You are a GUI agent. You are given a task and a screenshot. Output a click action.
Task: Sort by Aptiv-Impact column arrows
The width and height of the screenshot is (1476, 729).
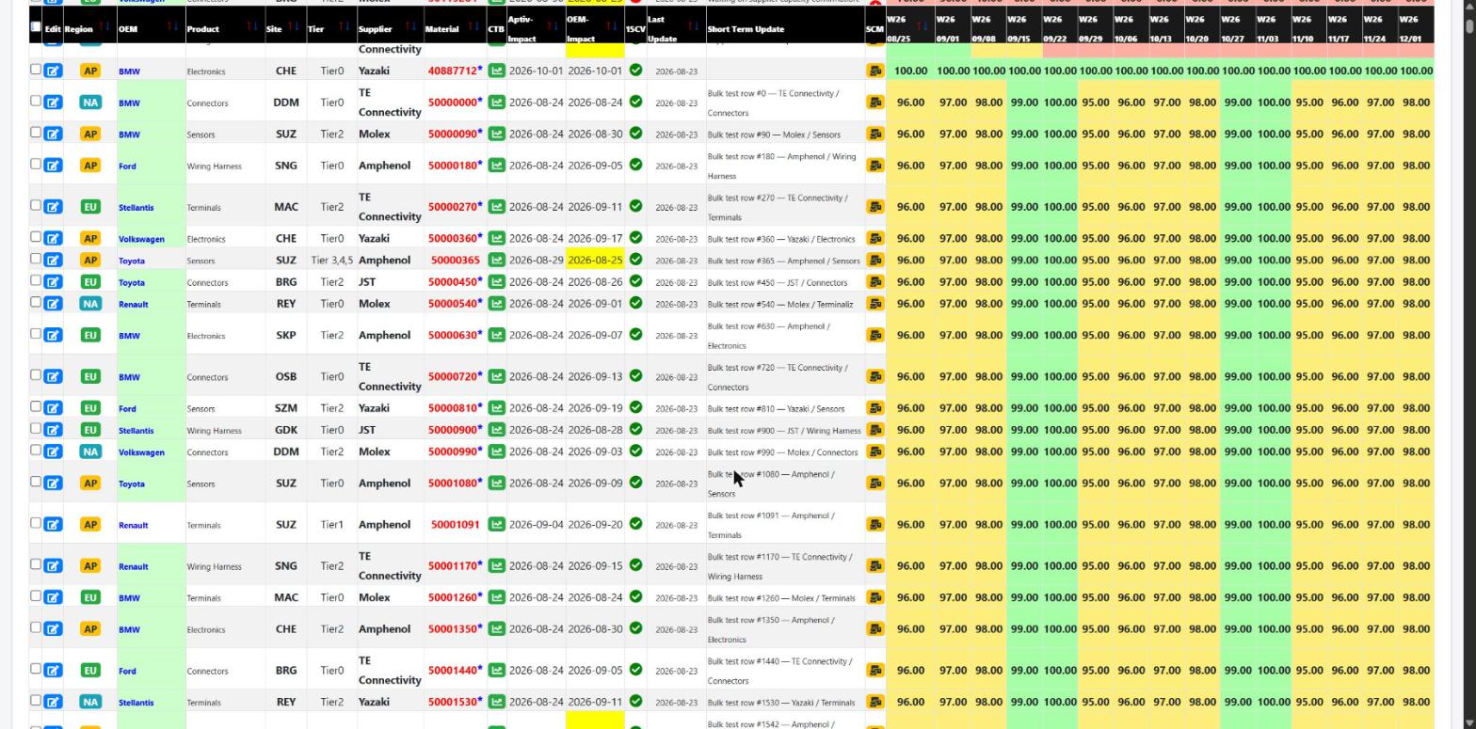tap(553, 25)
